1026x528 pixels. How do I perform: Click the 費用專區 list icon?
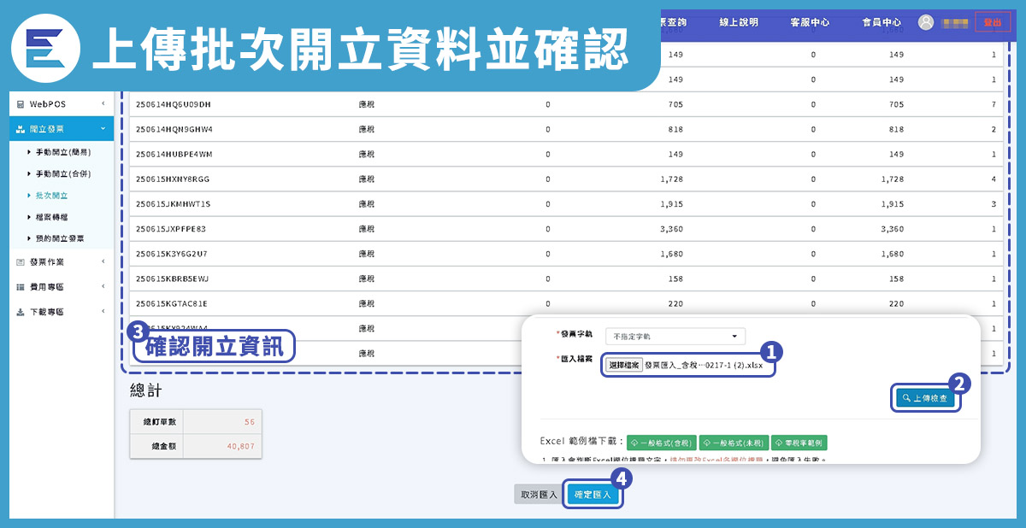pyautogui.click(x=21, y=287)
